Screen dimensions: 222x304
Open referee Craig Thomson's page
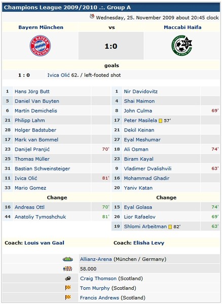(98, 279)
